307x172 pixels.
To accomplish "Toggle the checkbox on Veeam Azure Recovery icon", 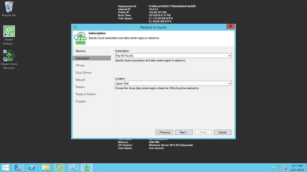I will click(5, 51).
